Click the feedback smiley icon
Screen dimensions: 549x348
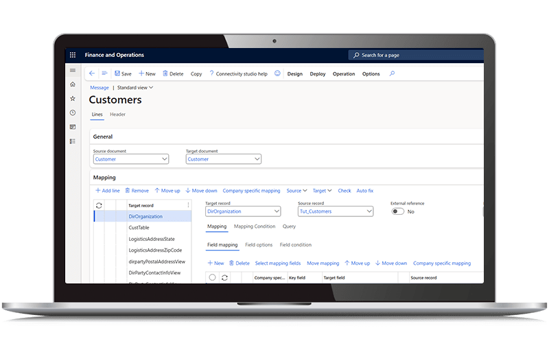277,73
